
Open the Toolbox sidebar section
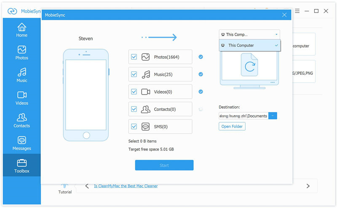(22, 166)
